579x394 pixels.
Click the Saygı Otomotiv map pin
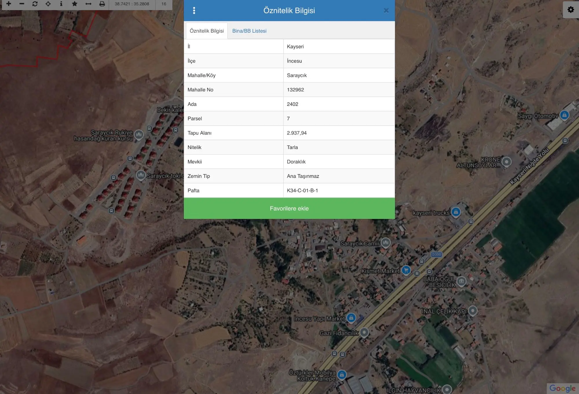pyautogui.click(x=564, y=115)
